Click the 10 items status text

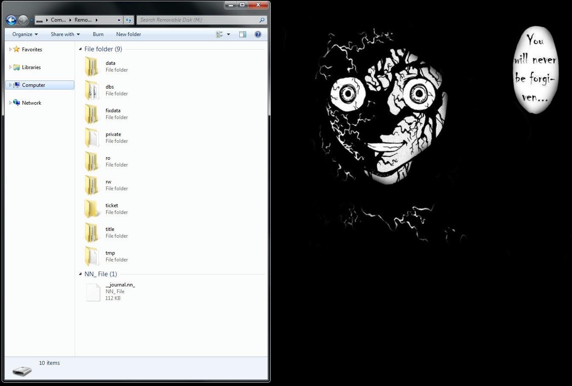(x=49, y=363)
